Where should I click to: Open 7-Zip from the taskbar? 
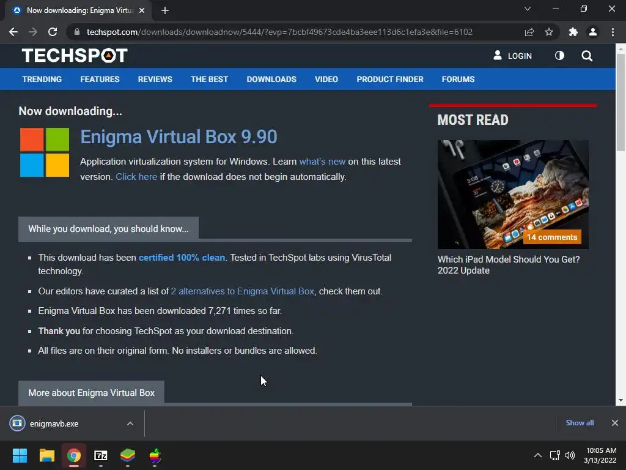[101, 455]
